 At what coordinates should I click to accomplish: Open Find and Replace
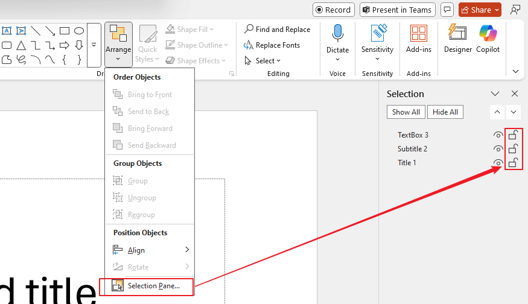[x=277, y=30]
